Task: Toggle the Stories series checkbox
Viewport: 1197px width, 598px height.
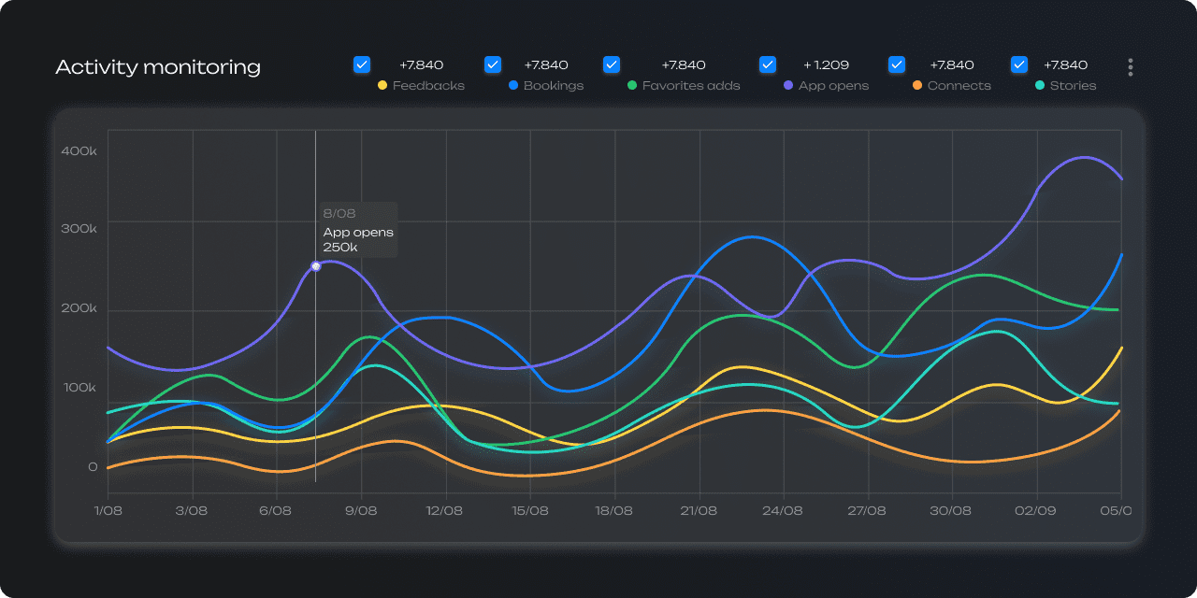Action: pos(1019,64)
